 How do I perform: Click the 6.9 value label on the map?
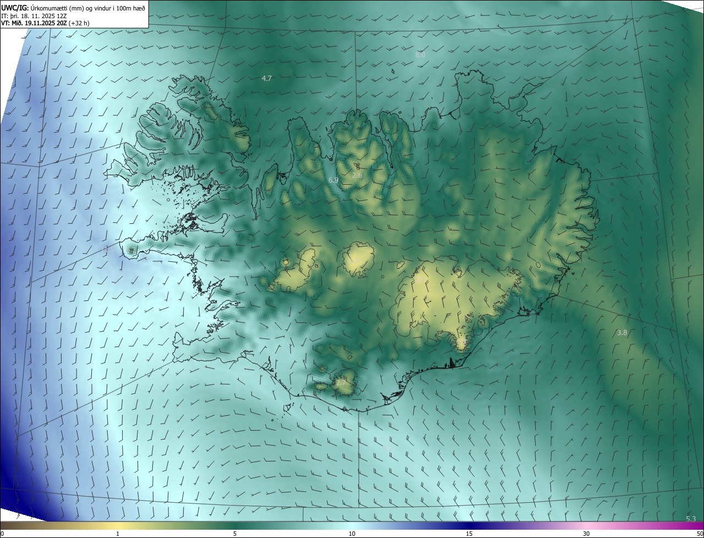[333, 180]
